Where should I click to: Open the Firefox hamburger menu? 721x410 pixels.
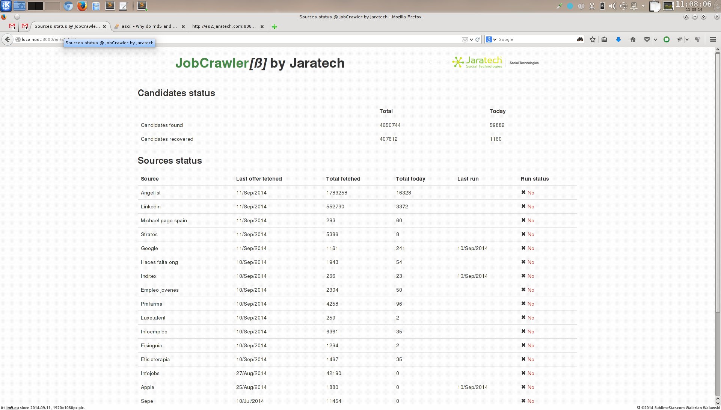coord(713,39)
